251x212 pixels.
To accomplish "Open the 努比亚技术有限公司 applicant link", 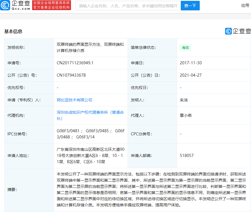I will click(74, 100).
